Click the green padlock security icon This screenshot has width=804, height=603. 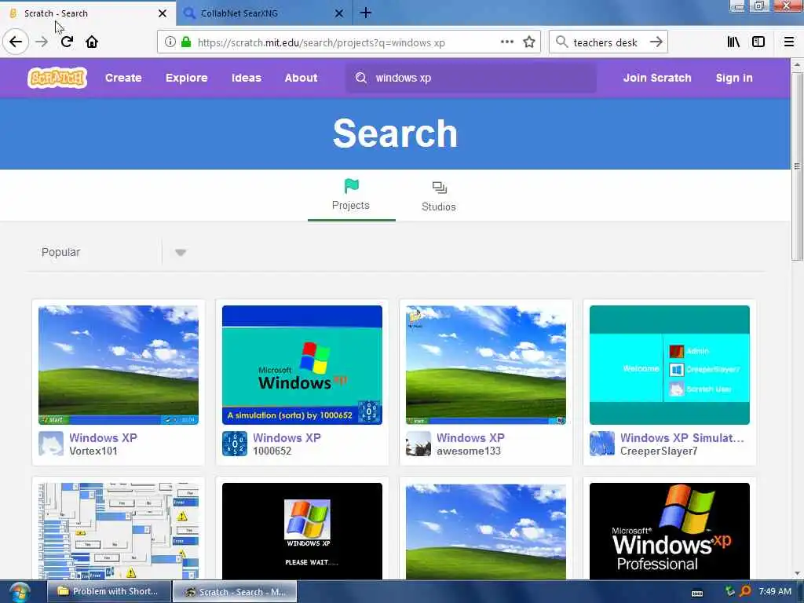pos(186,42)
